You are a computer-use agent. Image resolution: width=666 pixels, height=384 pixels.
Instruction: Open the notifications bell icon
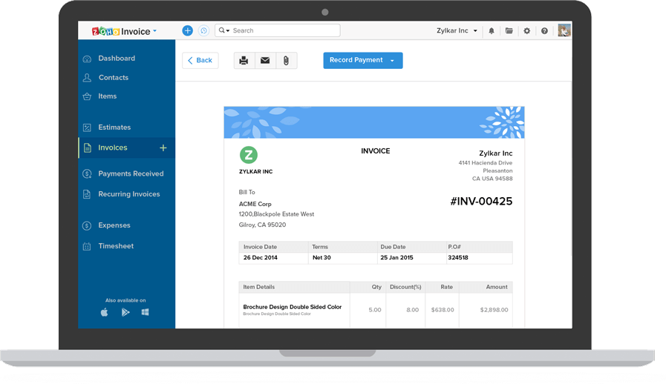coord(492,31)
